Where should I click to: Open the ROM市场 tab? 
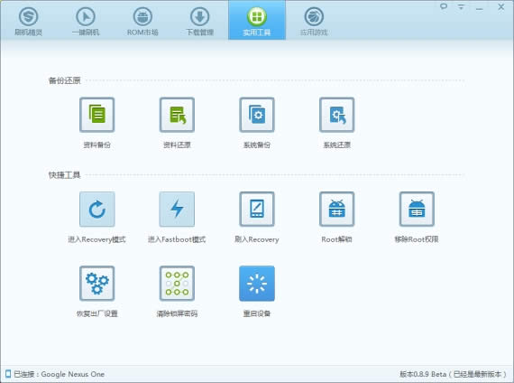142,21
